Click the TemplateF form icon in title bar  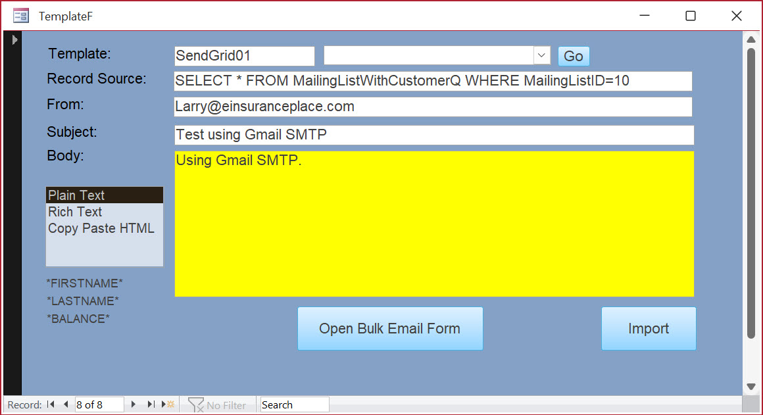tap(21, 16)
